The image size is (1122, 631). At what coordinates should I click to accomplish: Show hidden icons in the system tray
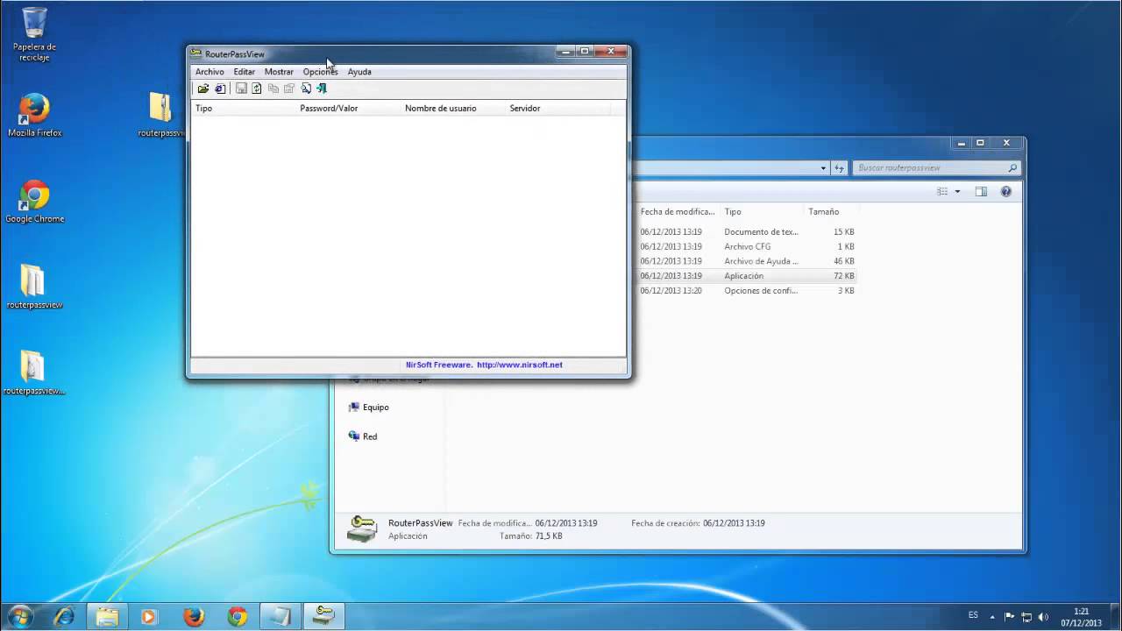[x=992, y=617]
